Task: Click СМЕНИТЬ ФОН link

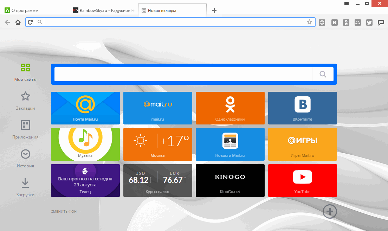Action: coord(64,212)
